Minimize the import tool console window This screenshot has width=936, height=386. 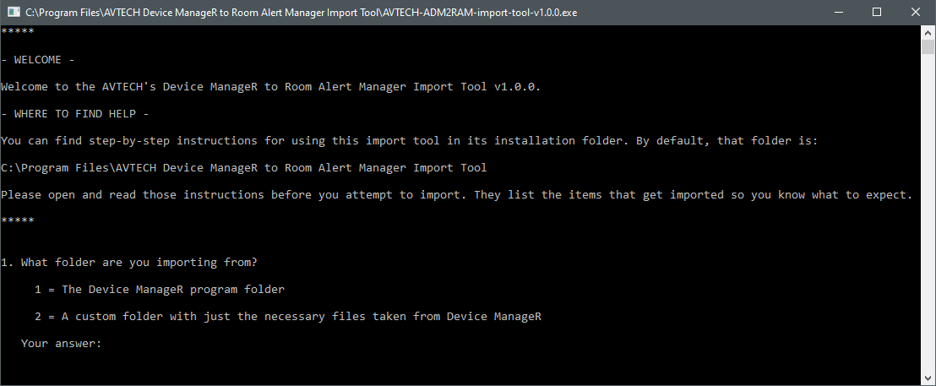pos(838,13)
